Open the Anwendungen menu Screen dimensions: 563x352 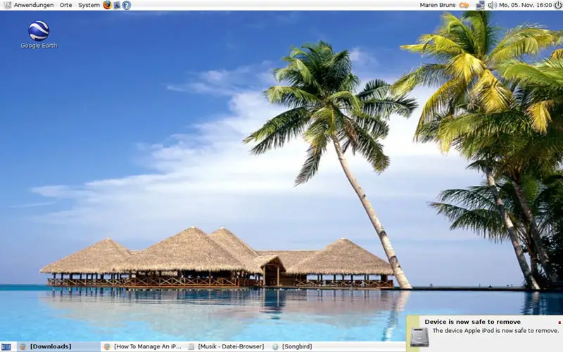34,5
